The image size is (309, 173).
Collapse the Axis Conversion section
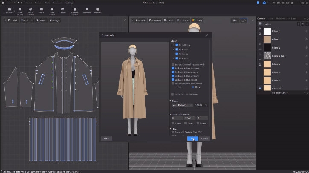coord(170,115)
